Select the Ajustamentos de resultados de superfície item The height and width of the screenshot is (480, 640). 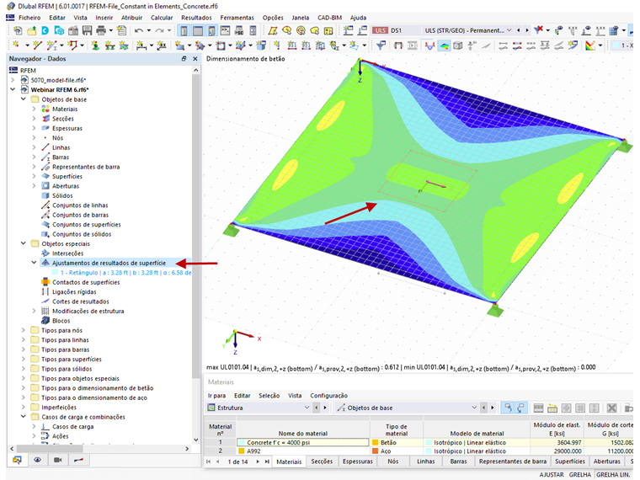(109, 263)
